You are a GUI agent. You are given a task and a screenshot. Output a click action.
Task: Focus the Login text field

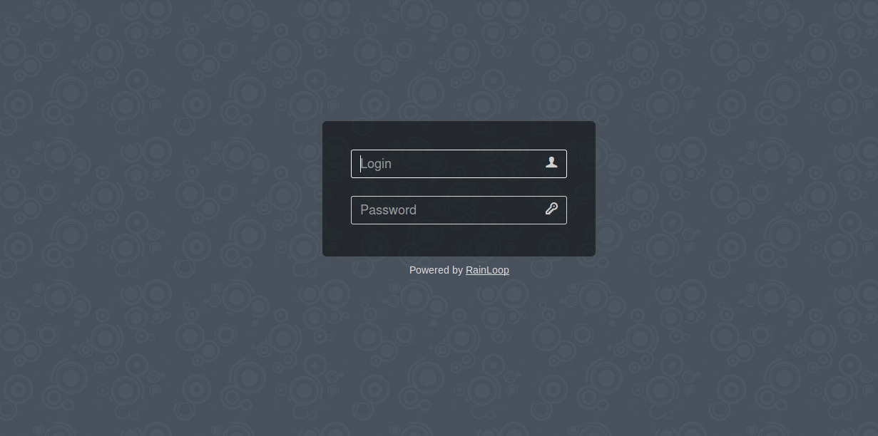[459, 164]
